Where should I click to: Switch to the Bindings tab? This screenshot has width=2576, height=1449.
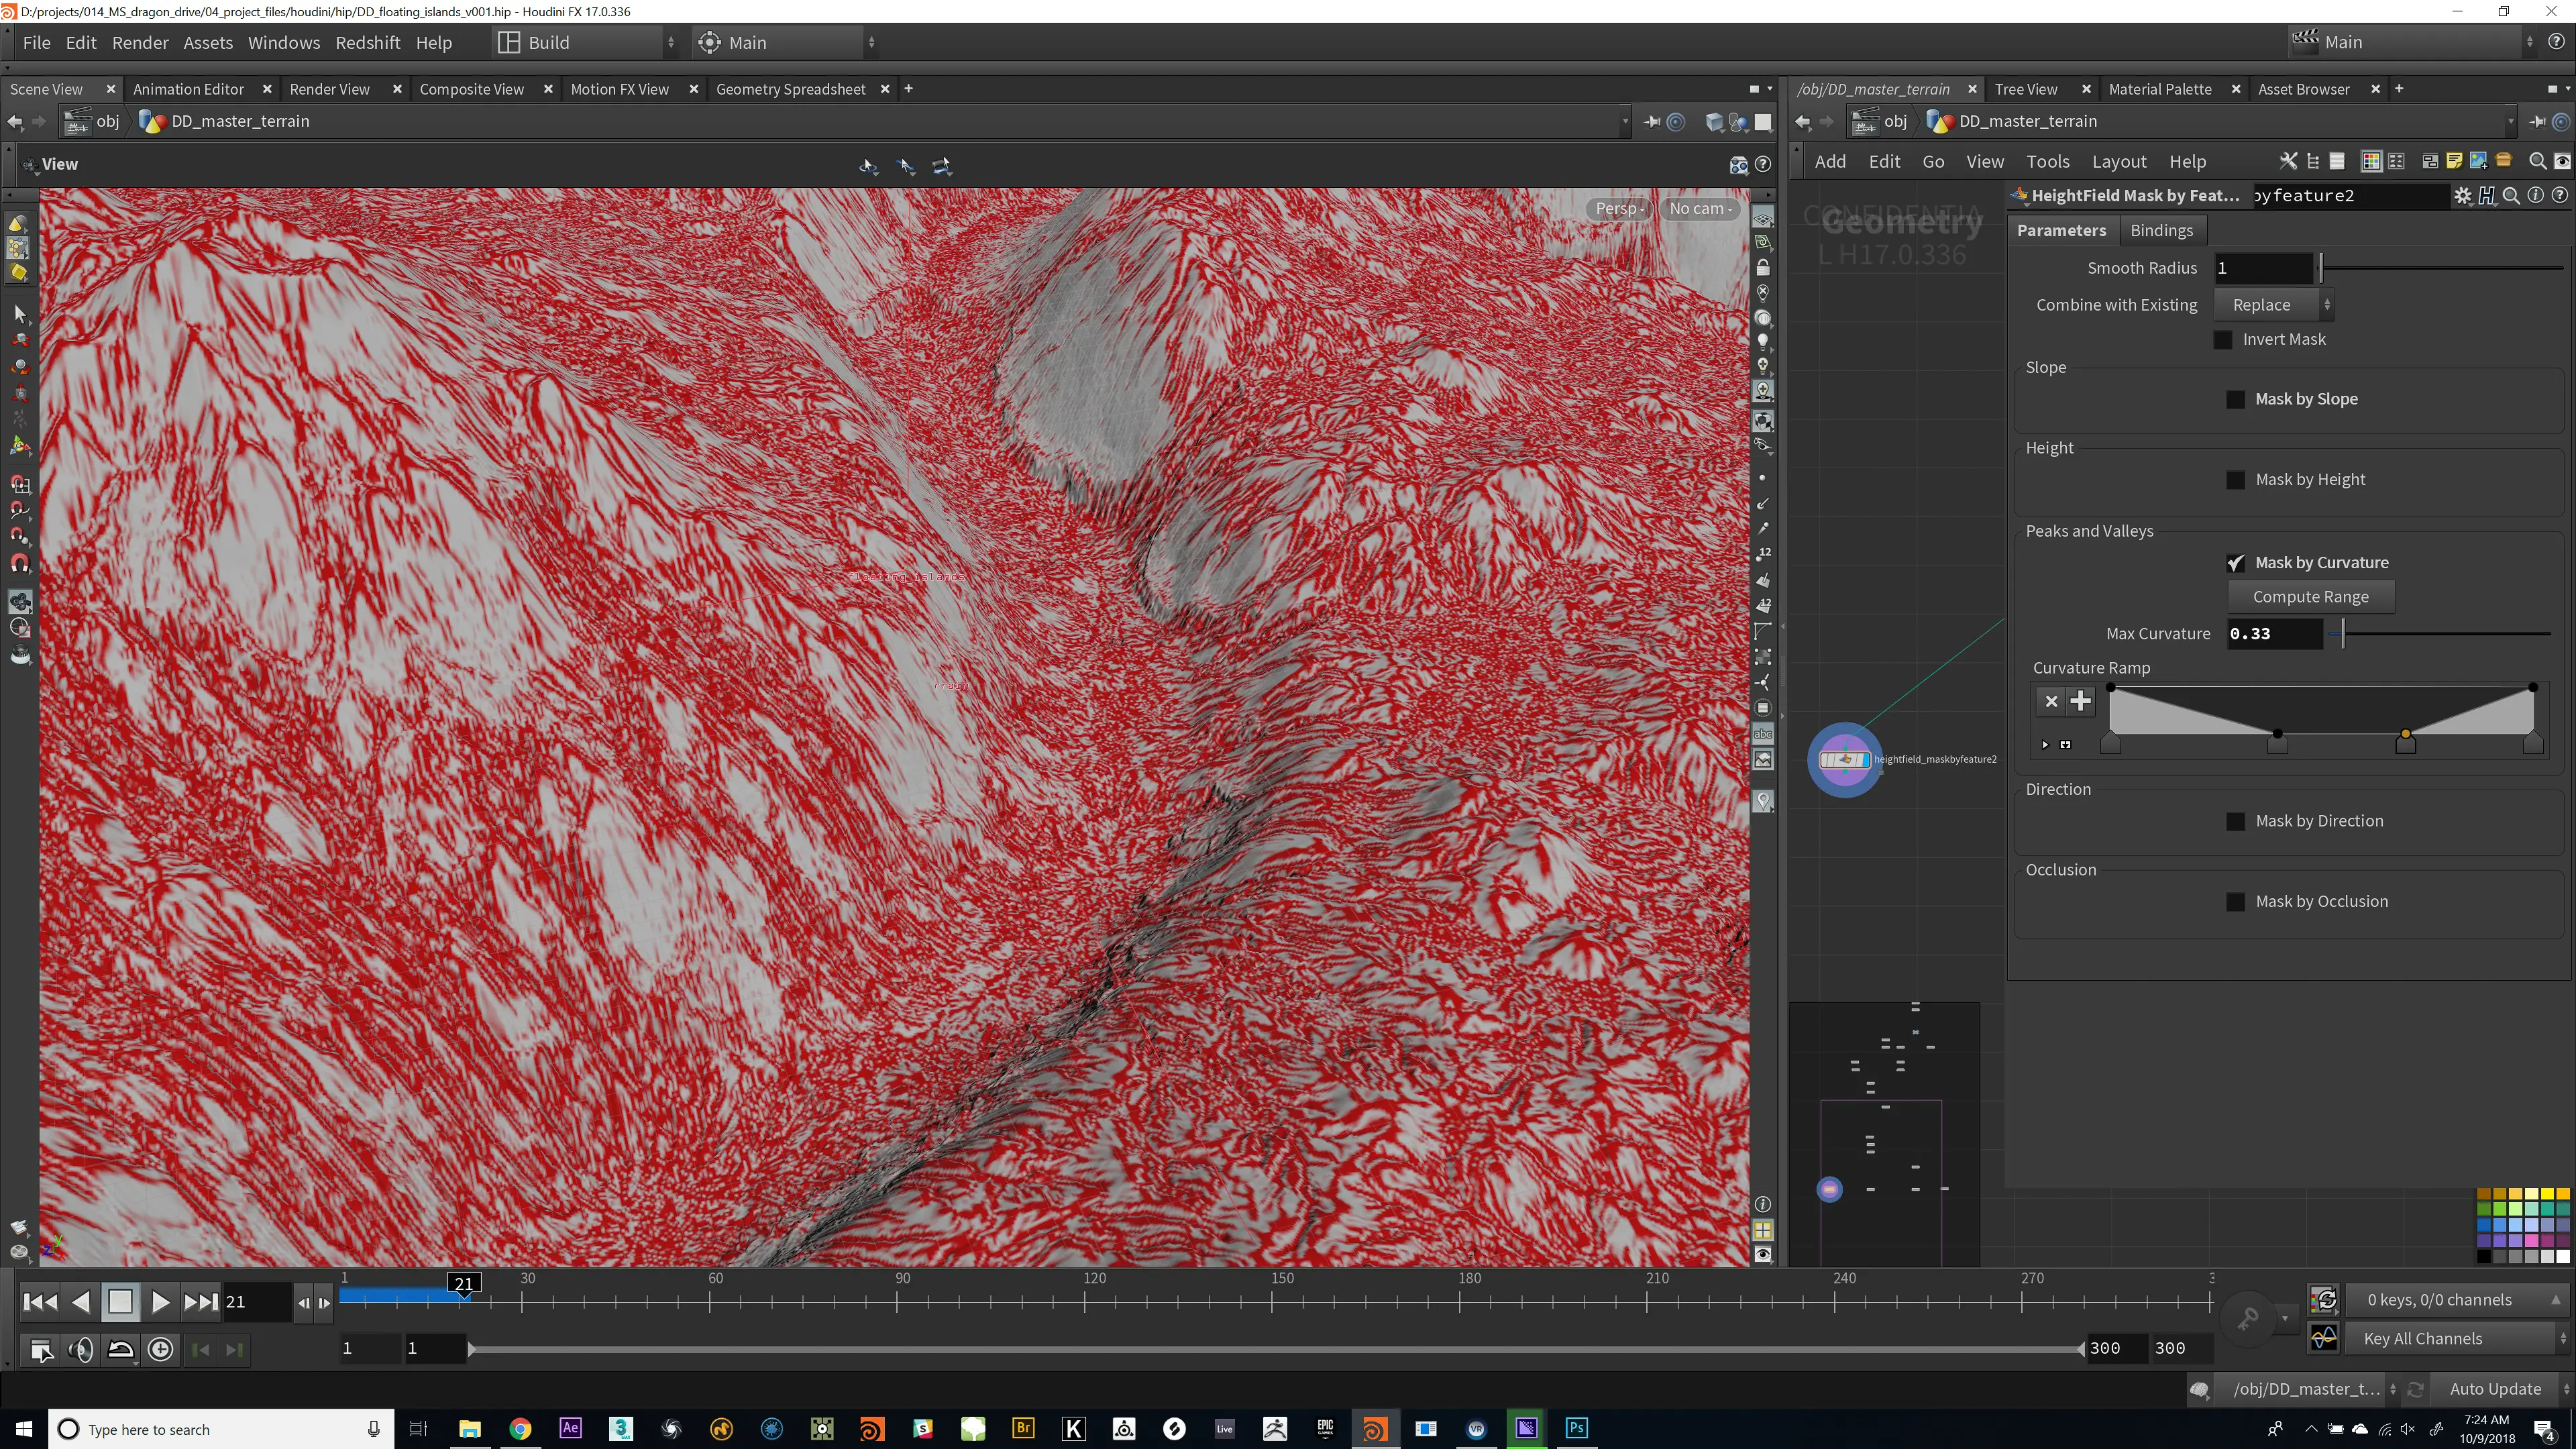pos(2161,230)
